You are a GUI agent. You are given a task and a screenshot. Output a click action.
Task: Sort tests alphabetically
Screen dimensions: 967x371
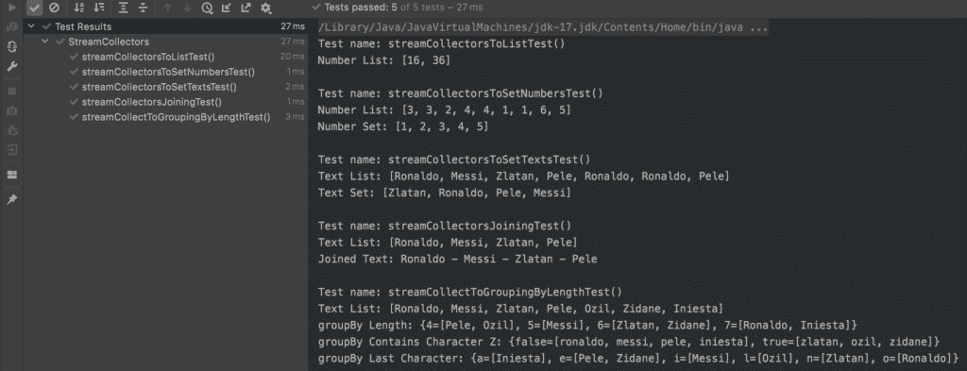(78, 8)
